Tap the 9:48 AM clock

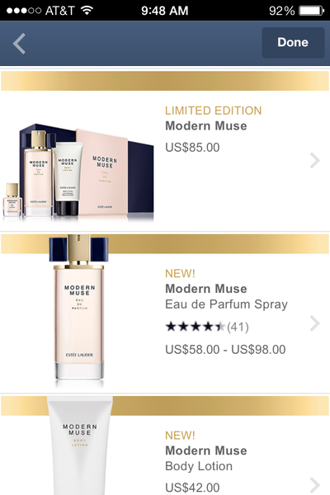point(164,11)
